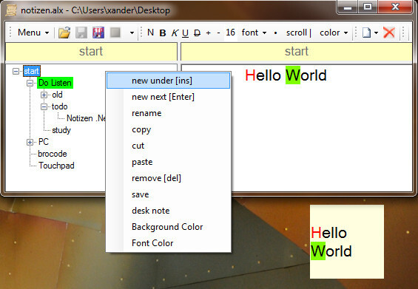The height and width of the screenshot is (289, 418).
Task: Click the gray square toolbar icon
Action: point(115,33)
